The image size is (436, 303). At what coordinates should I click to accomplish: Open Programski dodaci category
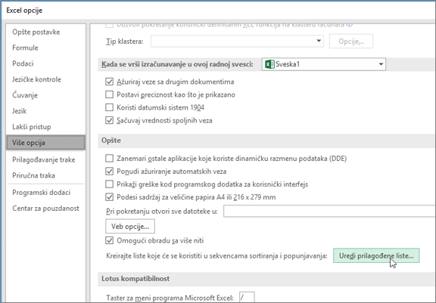tap(41, 193)
